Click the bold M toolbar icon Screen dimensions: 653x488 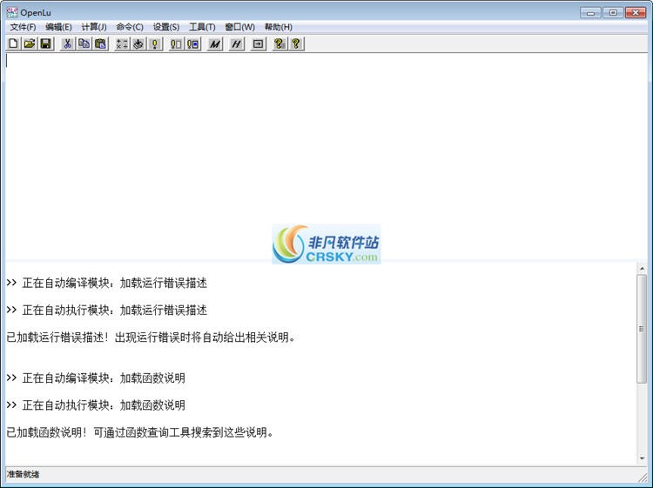click(x=215, y=43)
